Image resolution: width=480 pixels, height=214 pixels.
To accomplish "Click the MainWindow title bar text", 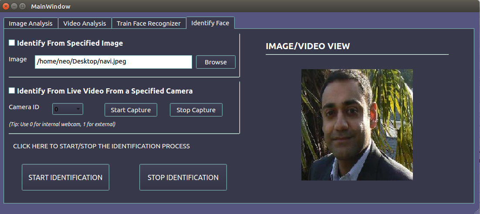I will tap(51, 7).
